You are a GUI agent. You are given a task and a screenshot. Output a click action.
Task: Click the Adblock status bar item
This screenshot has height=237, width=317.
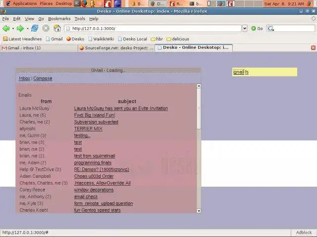click(x=304, y=233)
